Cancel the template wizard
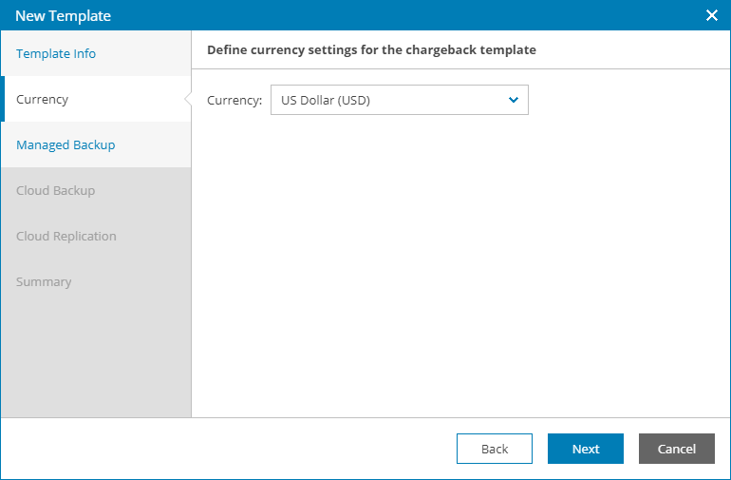This screenshot has height=480, width=731. [677, 449]
